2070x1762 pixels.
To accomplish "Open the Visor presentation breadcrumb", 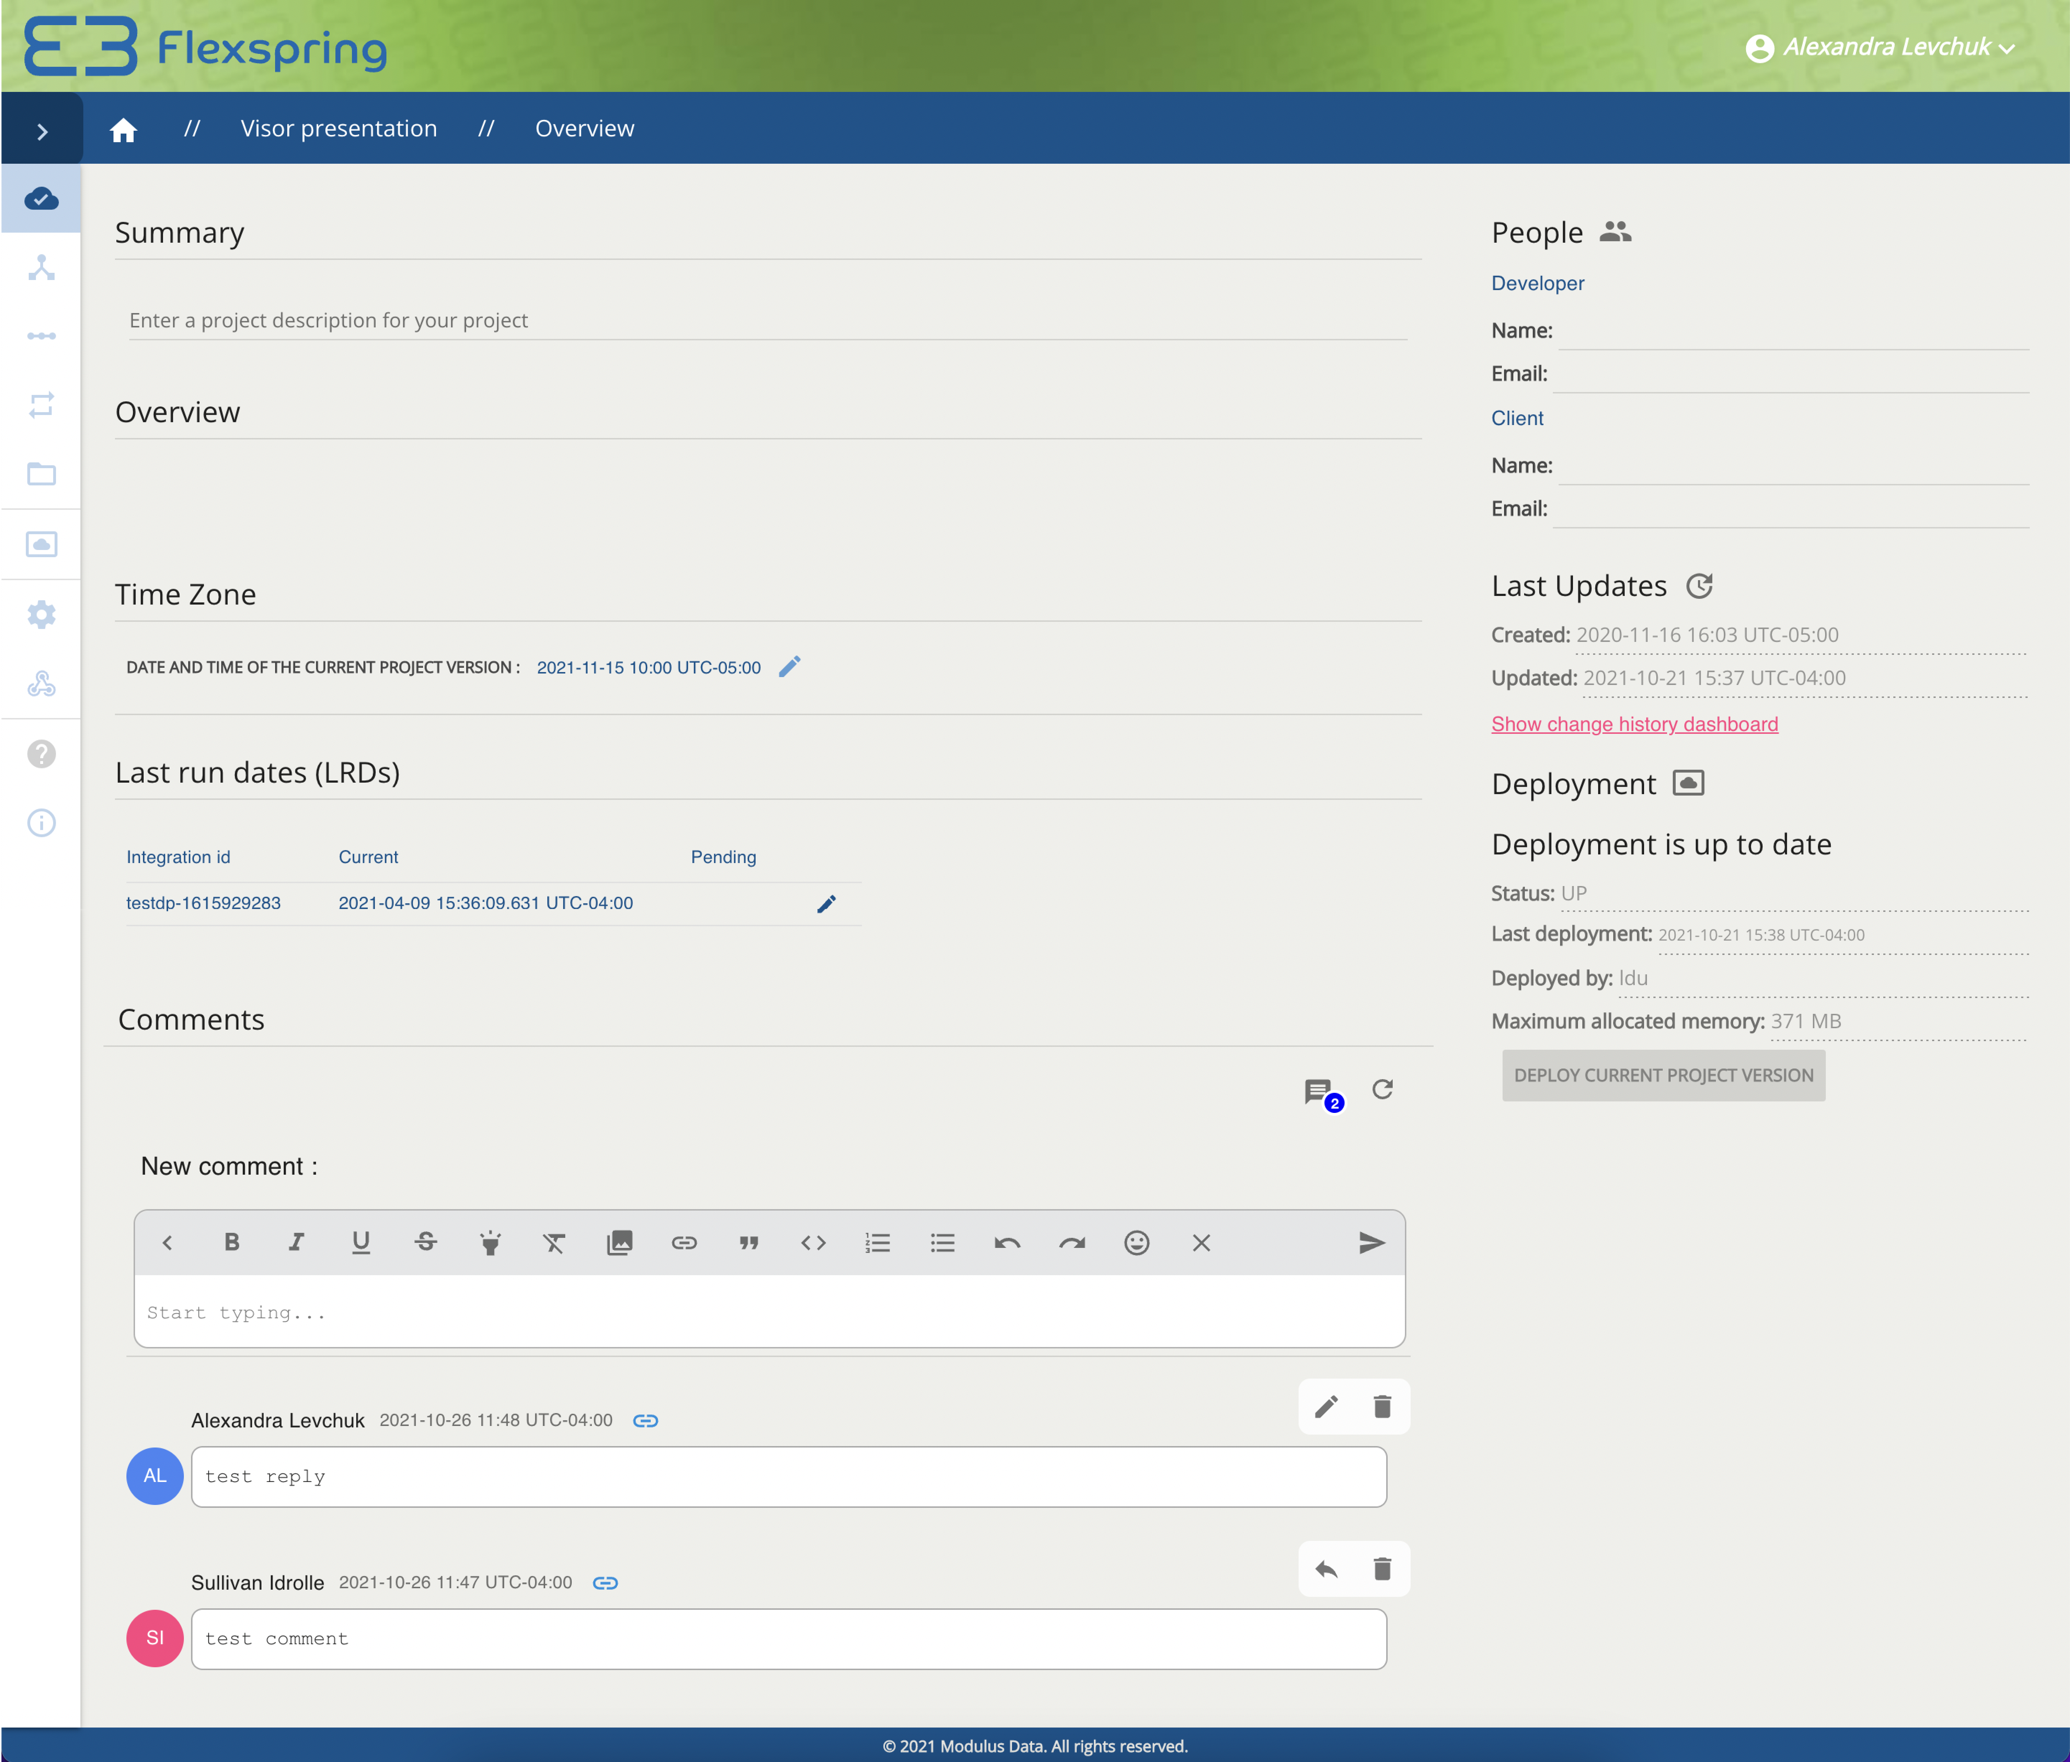I will coord(339,129).
